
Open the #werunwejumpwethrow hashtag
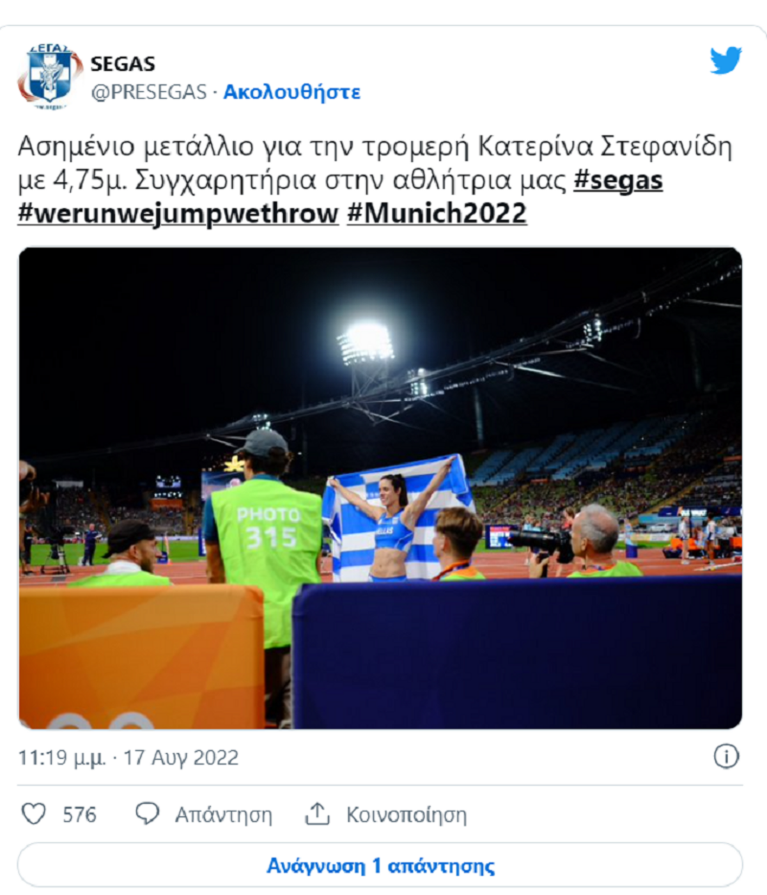click(x=178, y=214)
